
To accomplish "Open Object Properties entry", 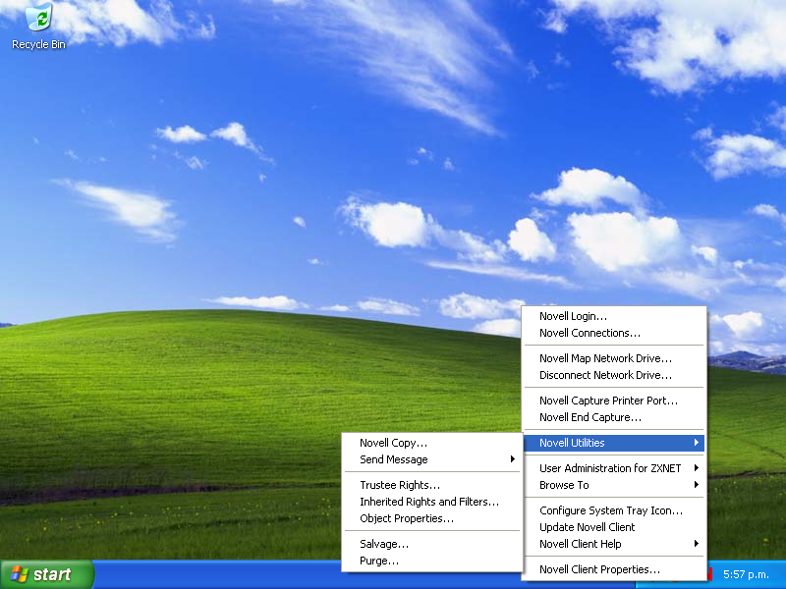I will 432,519.
